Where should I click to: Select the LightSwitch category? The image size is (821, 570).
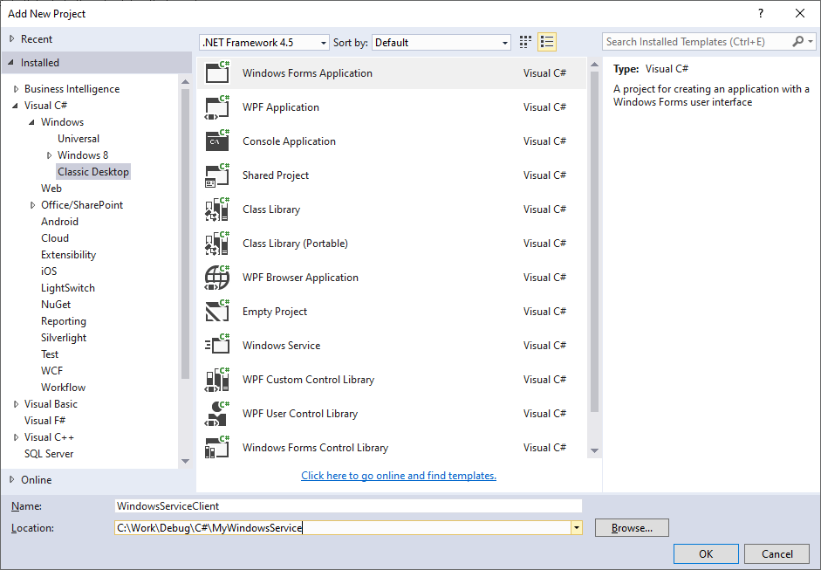(68, 288)
